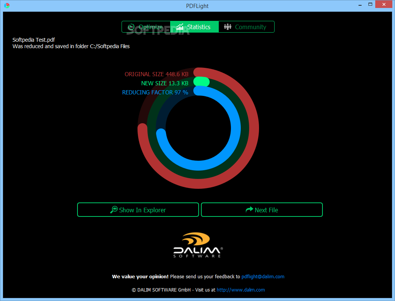Click the PDFLight app icon in title bar
Image resolution: width=395 pixels, height=301 pixels.
pos(7,5)
